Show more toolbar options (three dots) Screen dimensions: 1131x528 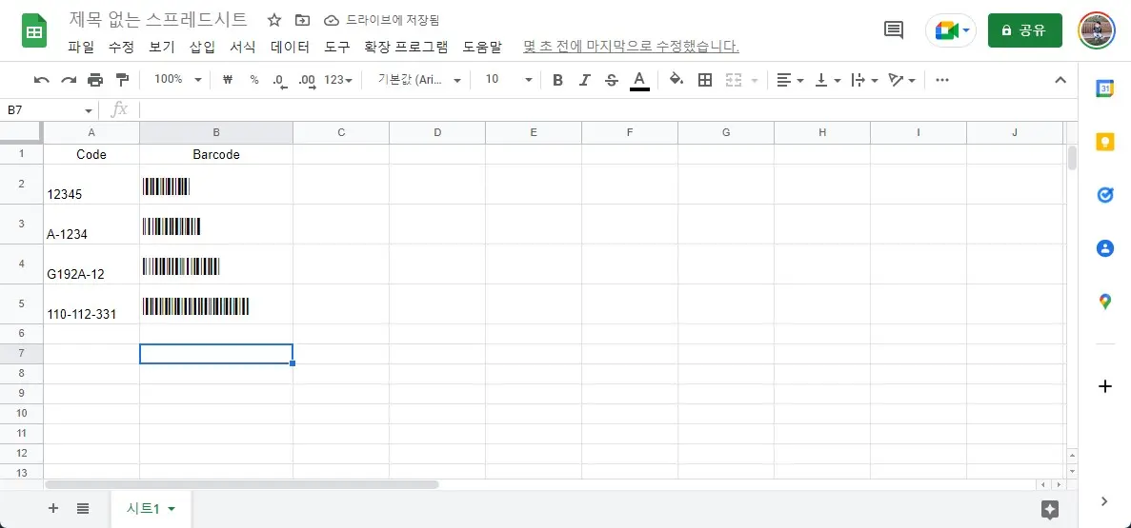coord(941,80)
